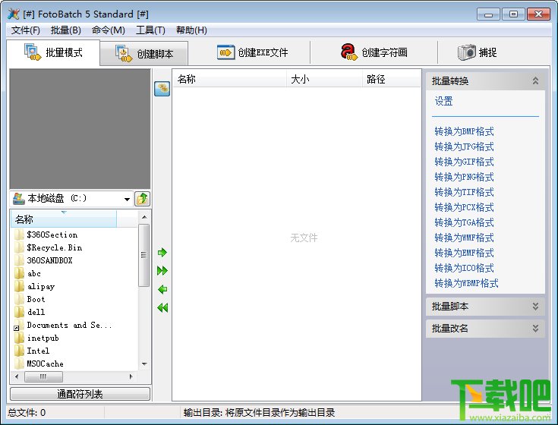Viewport: 558px width, 425px height.
Task: Select the MSOCache folder
Action: (x=39, y=364)
